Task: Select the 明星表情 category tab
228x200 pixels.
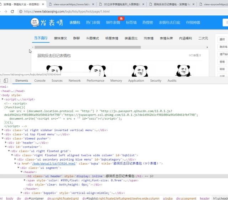Action: coord(112,38)
